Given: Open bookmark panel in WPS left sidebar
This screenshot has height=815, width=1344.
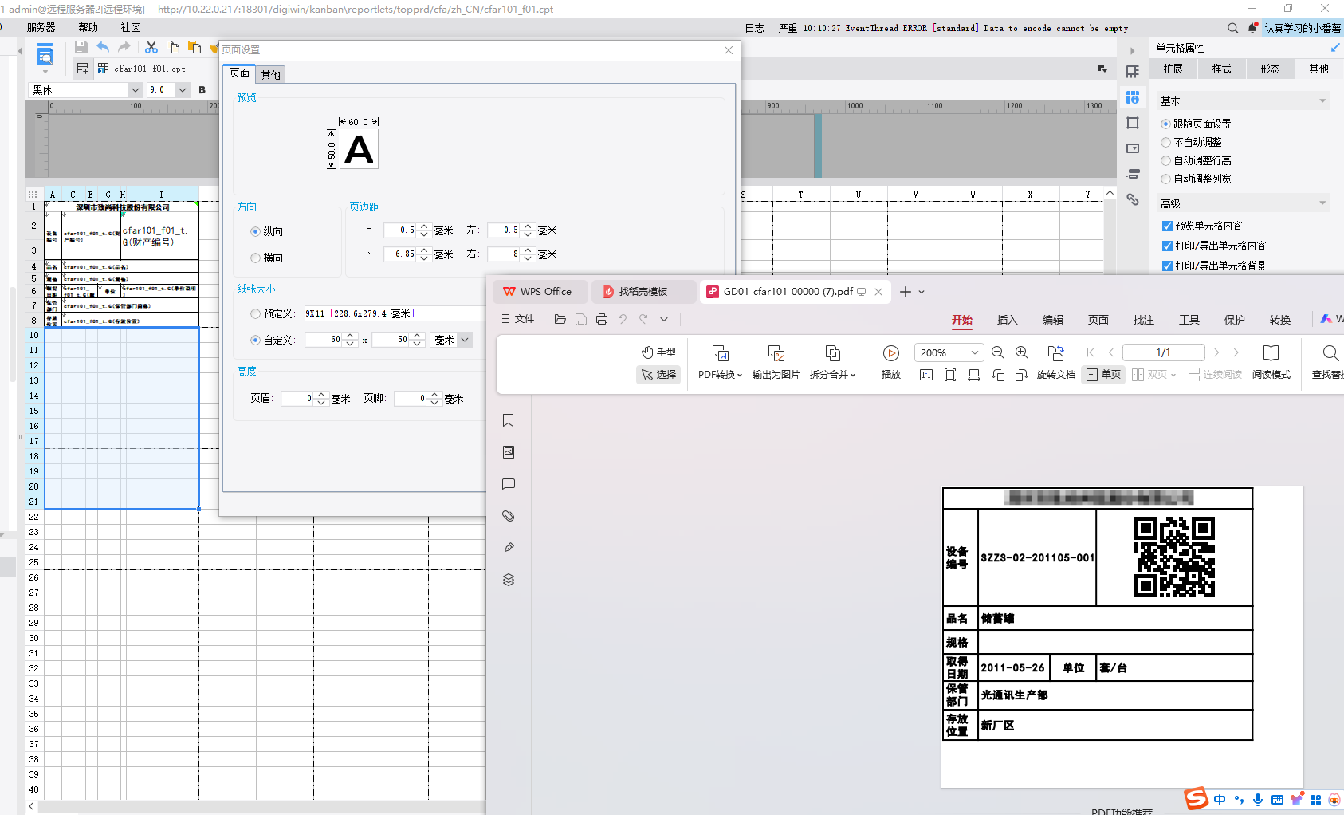Looking at the screenshot, I should 509,420.
